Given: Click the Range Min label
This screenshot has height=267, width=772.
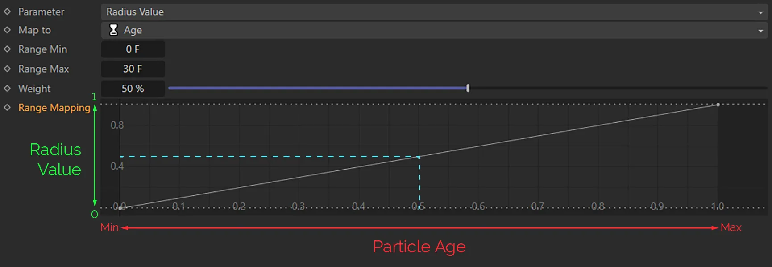Looking at the screenshot, I should (x=42, y=49).
